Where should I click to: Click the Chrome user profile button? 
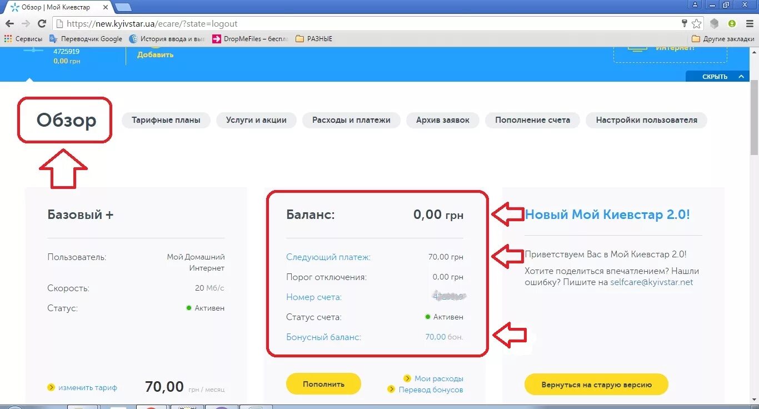[696, 4]
